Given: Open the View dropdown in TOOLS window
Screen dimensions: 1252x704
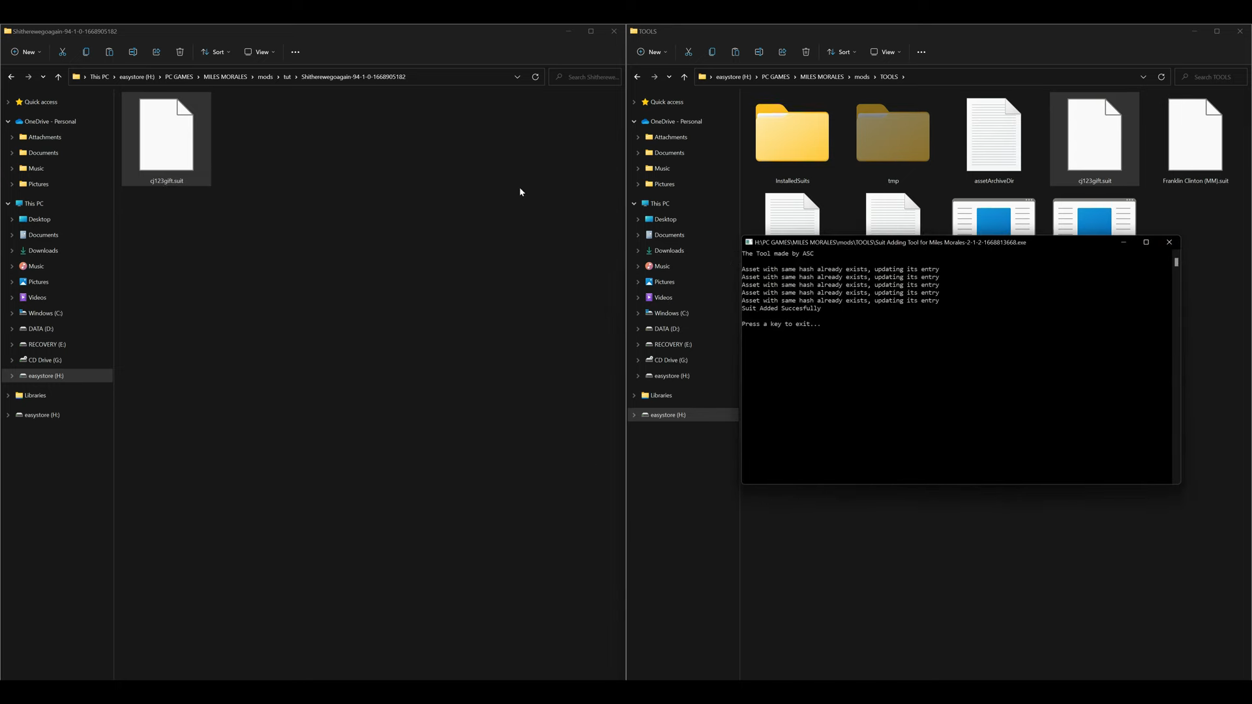Looking at the screenshot, I should (886, 52).
